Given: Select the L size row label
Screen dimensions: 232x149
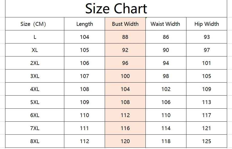Looking at the screenshot, I should (x=35, y=37).
